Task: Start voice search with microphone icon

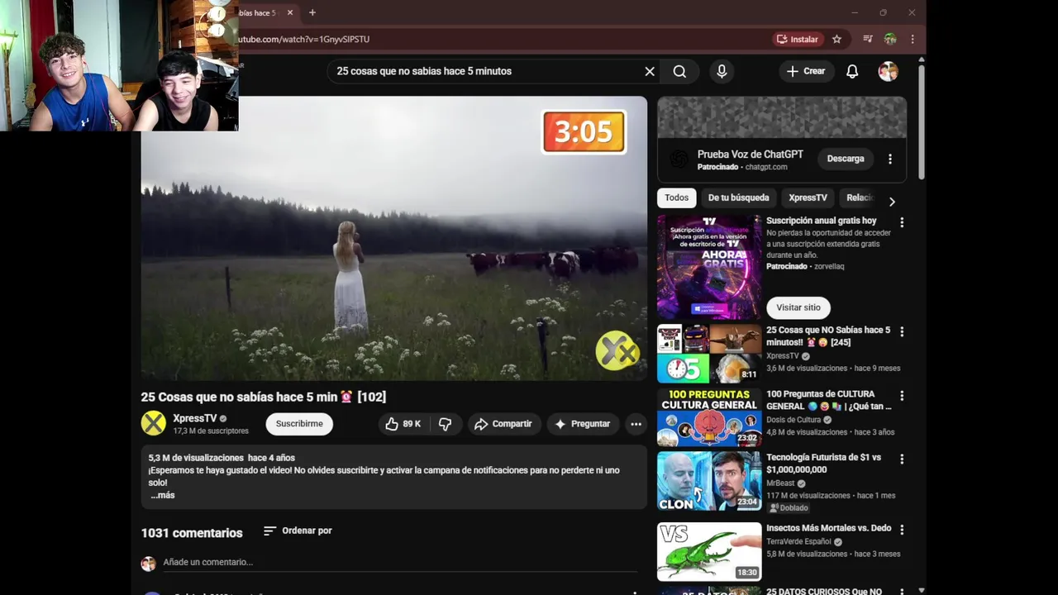Action: 722,71
